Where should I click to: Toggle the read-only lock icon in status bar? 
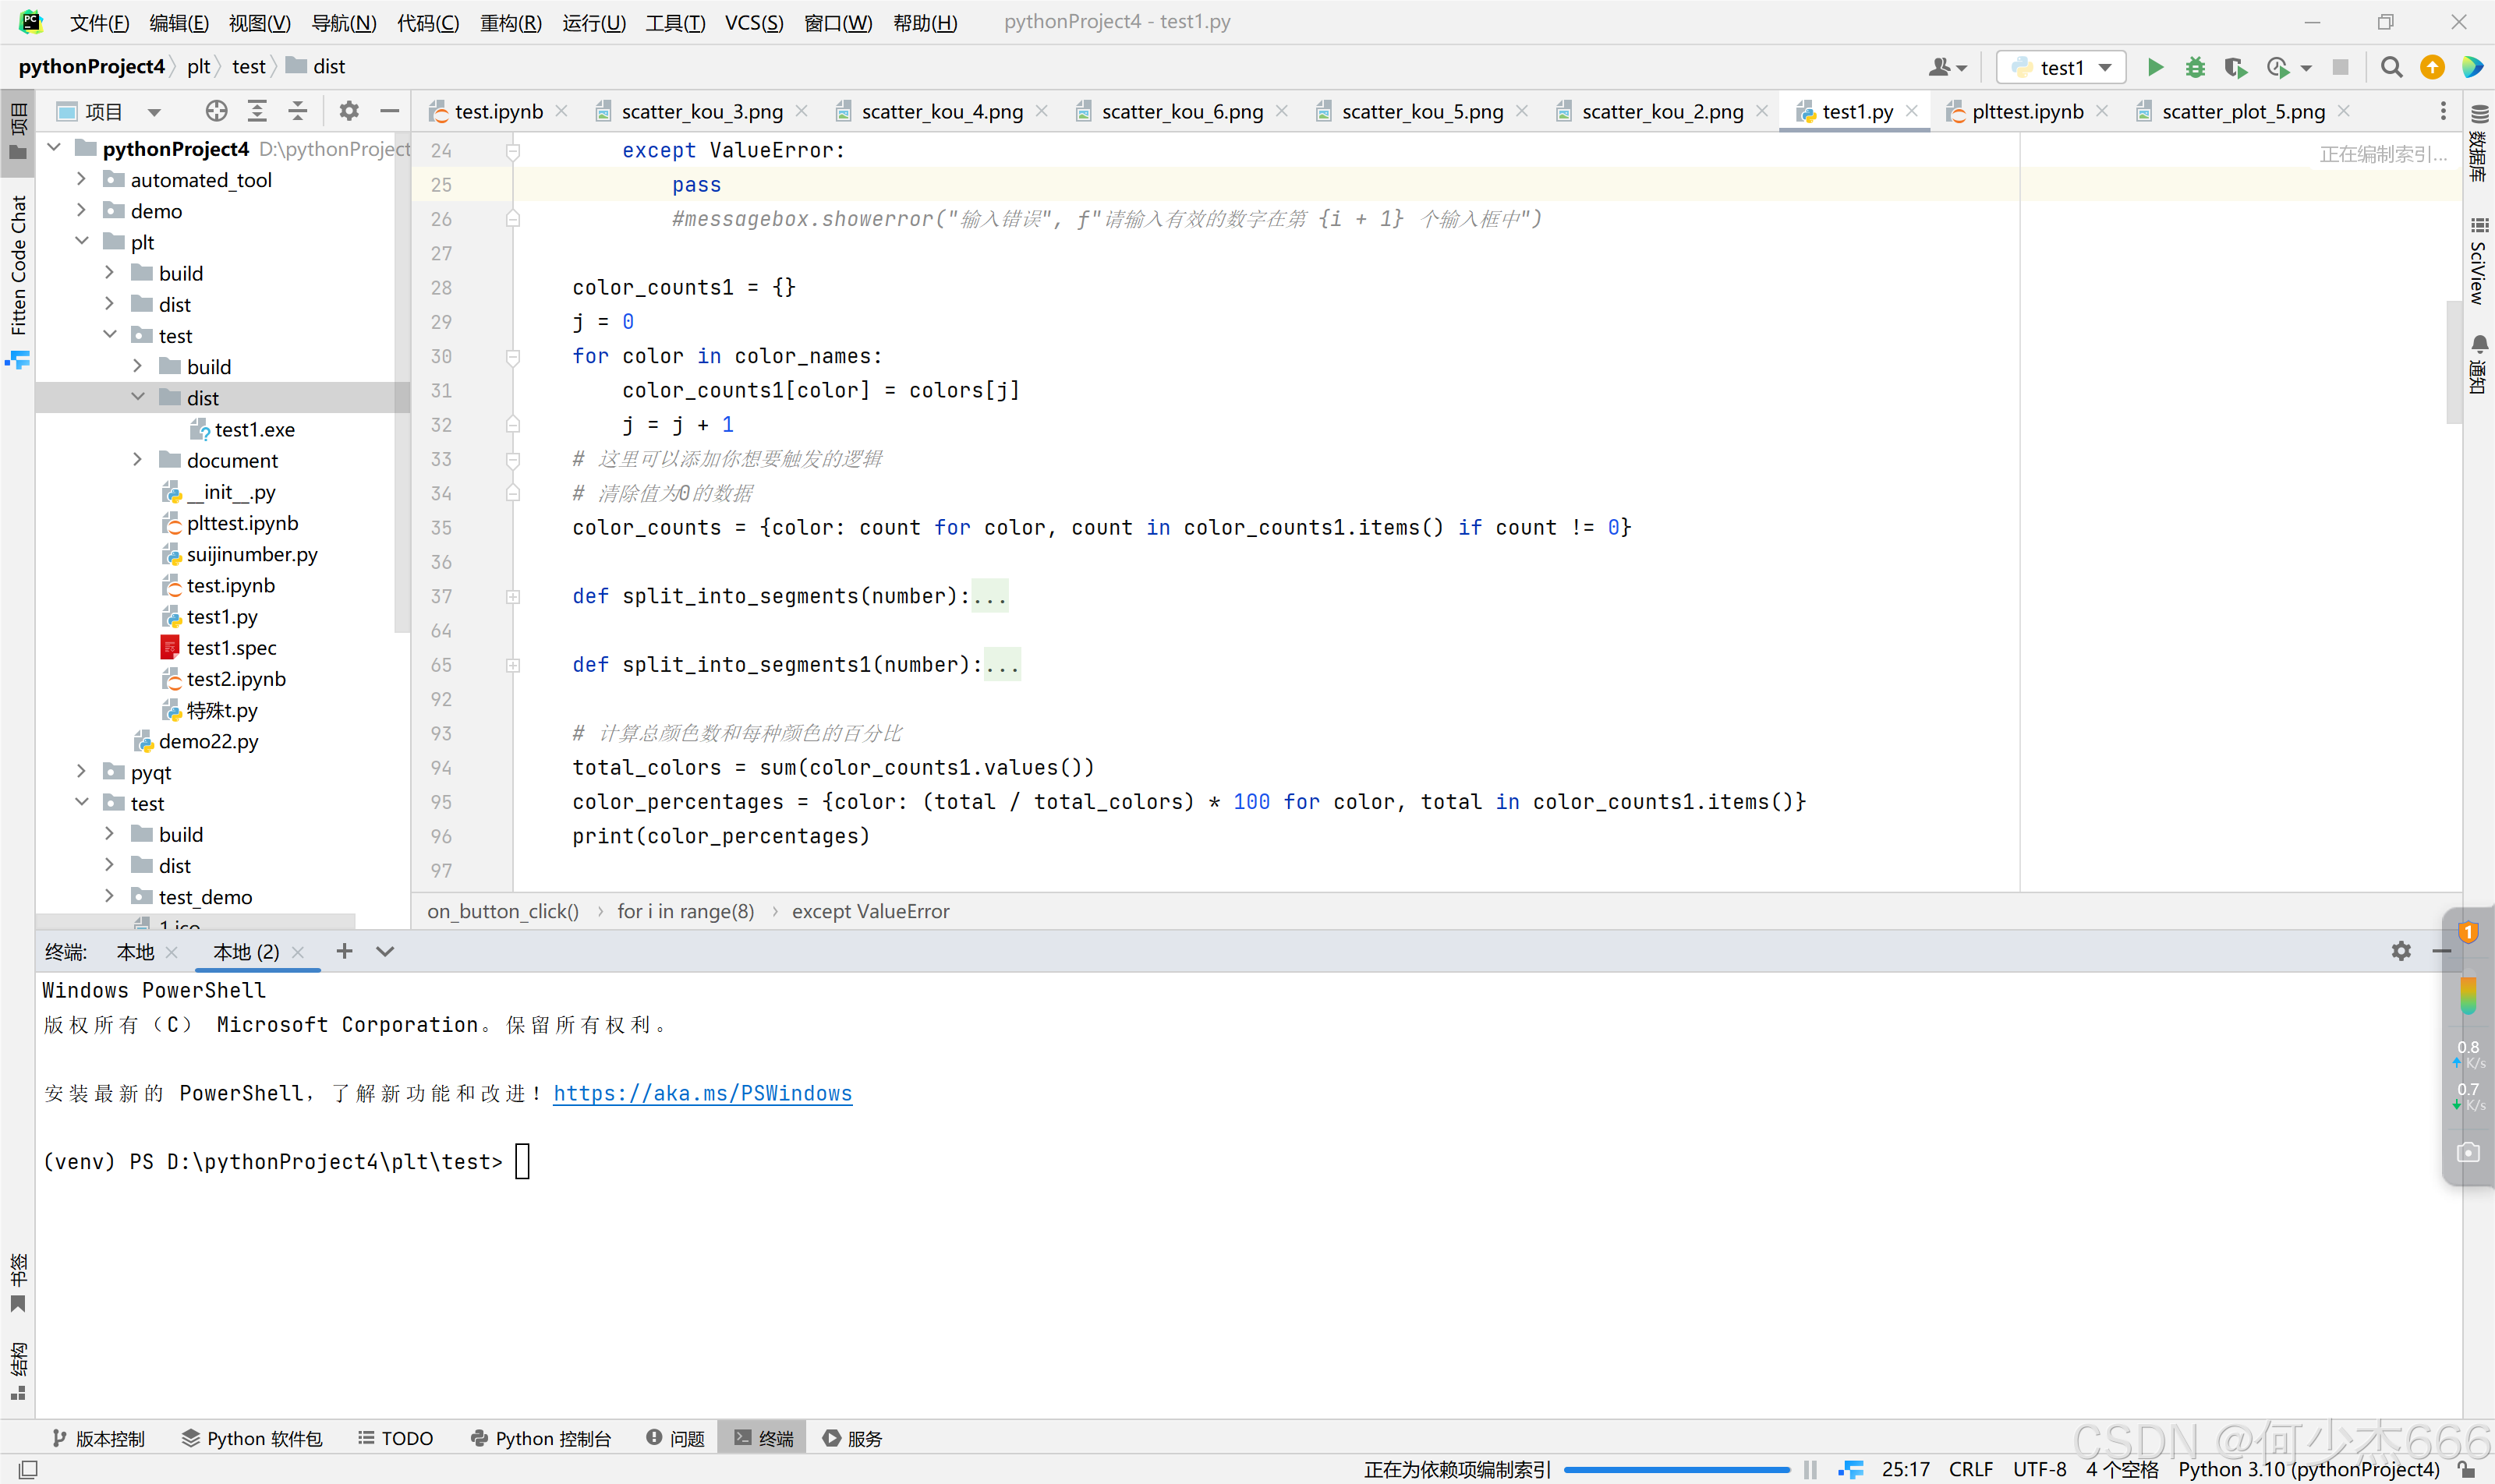(x=2467, y=1469)
